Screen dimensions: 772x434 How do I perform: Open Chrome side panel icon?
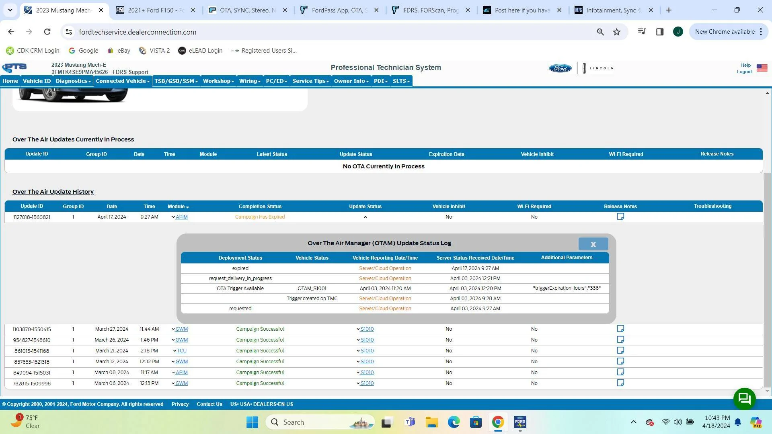point(660,32)
